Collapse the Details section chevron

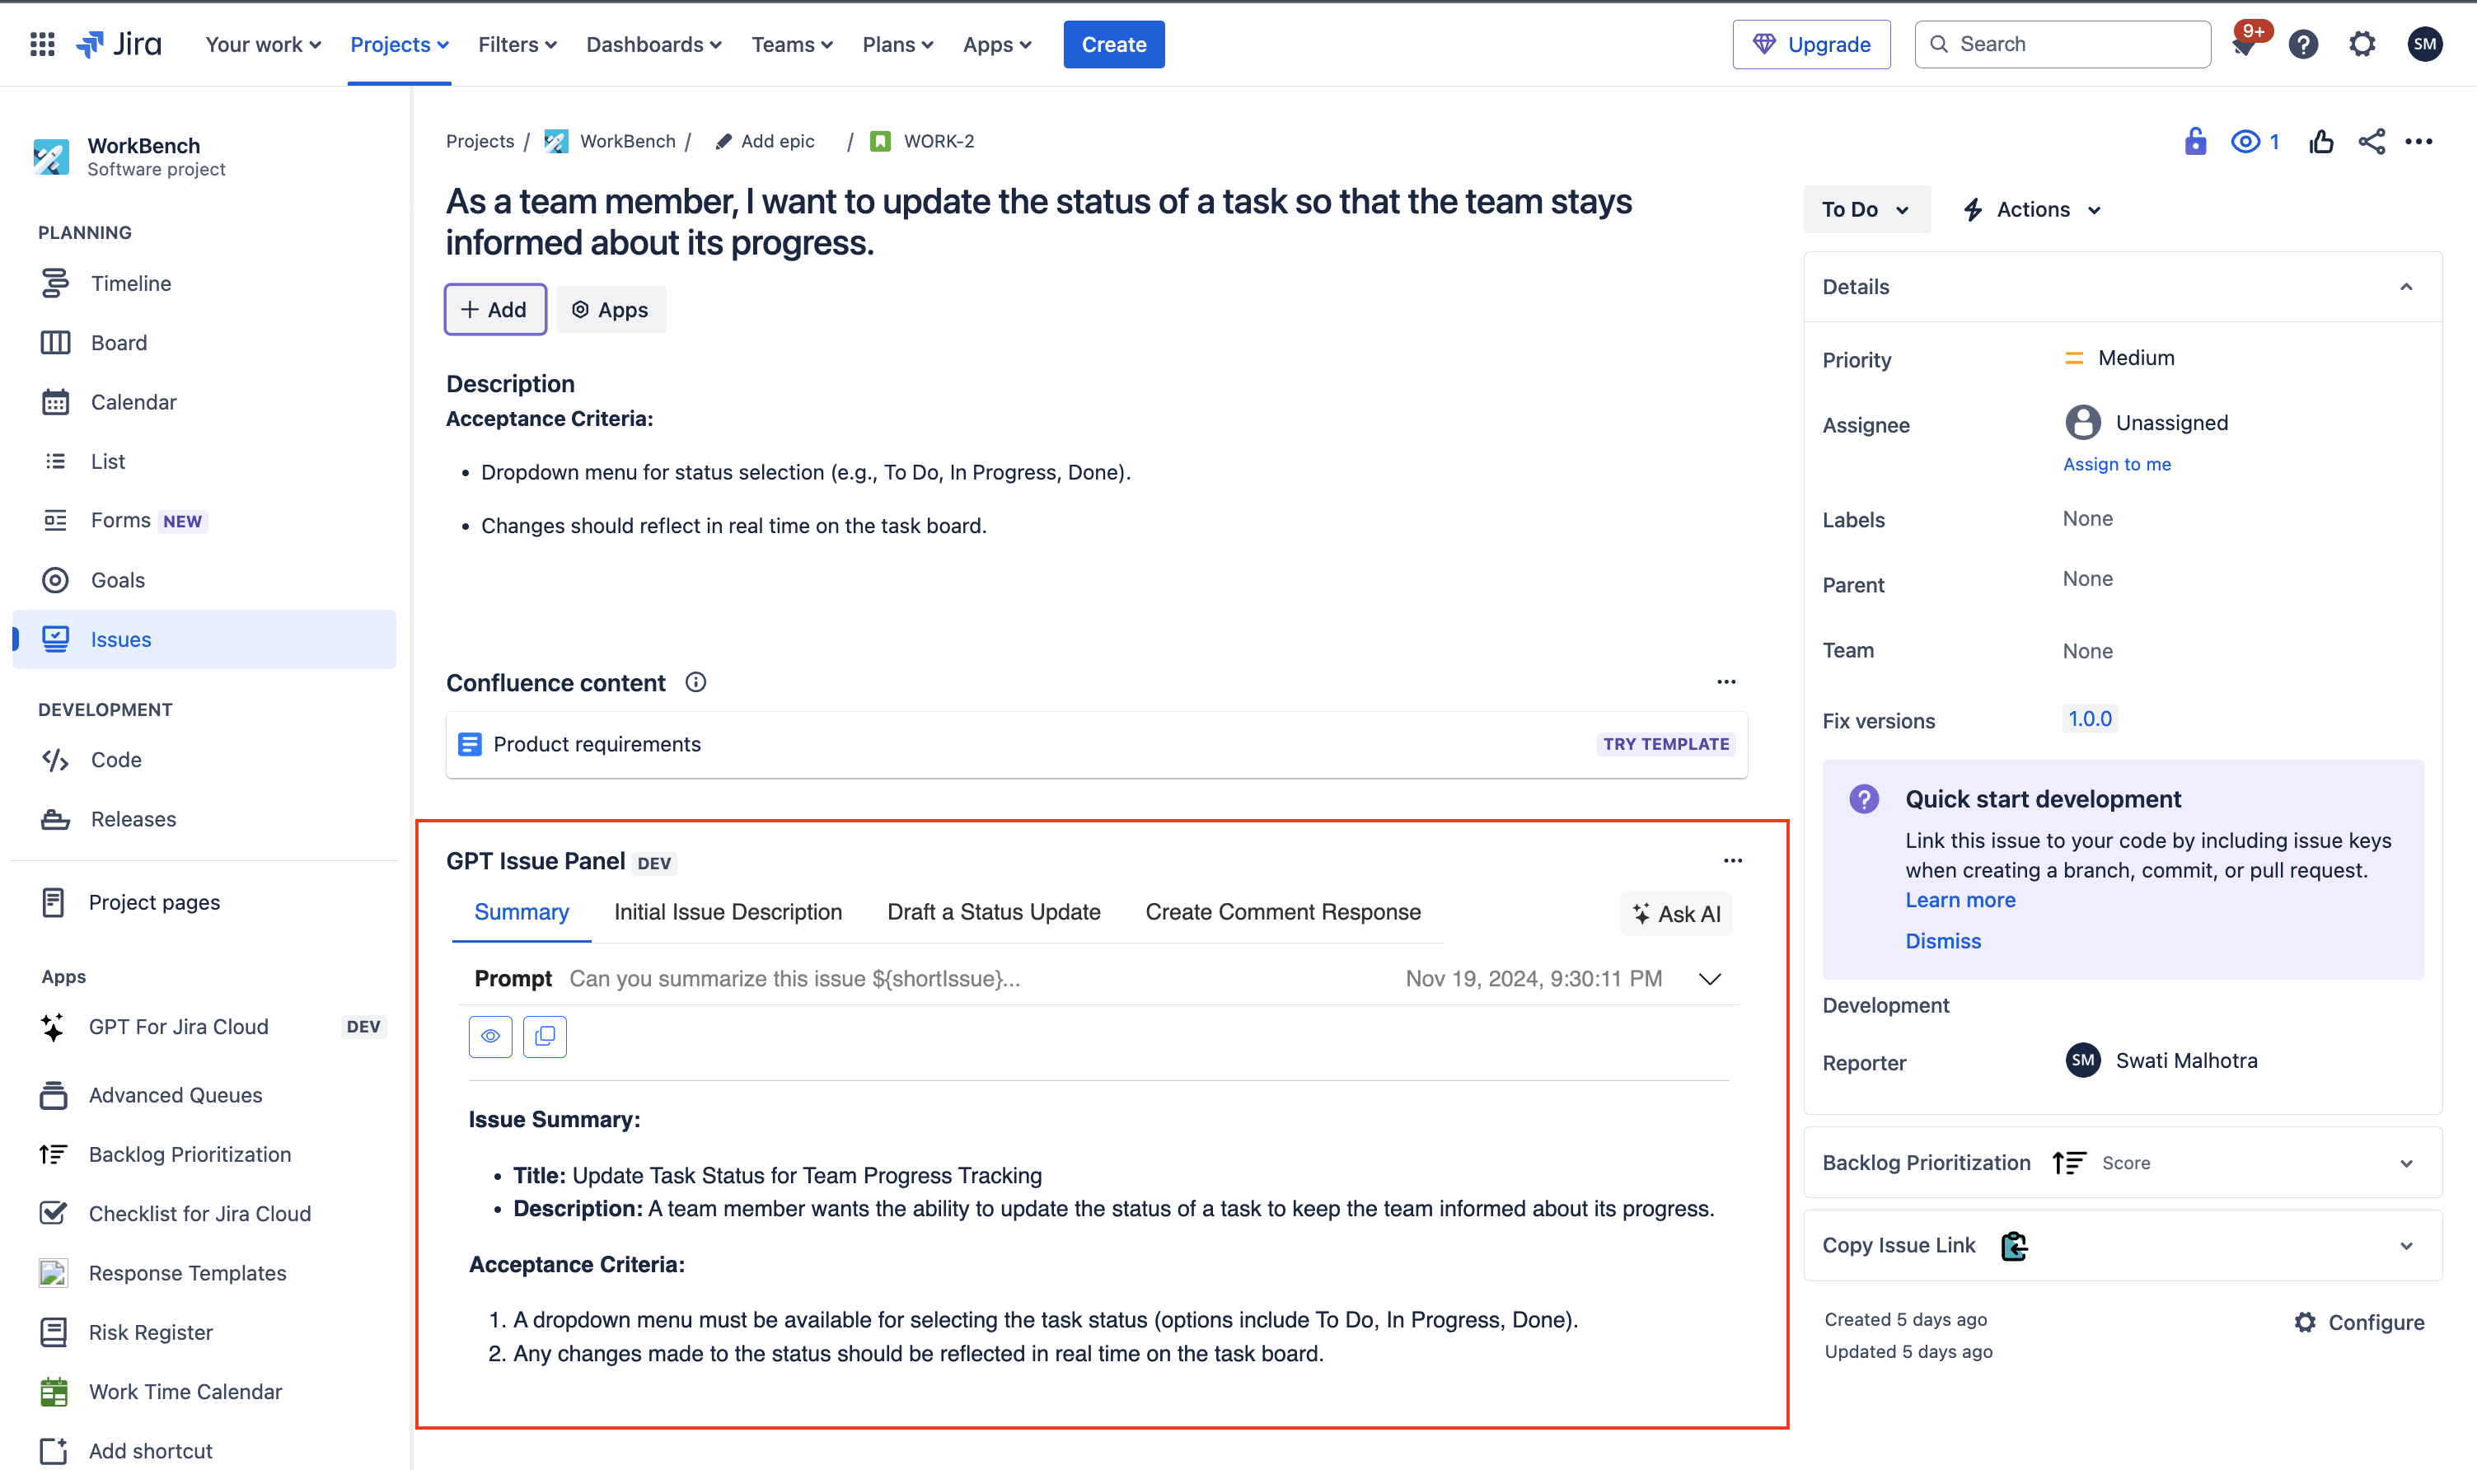click(x=2405, y=286)
